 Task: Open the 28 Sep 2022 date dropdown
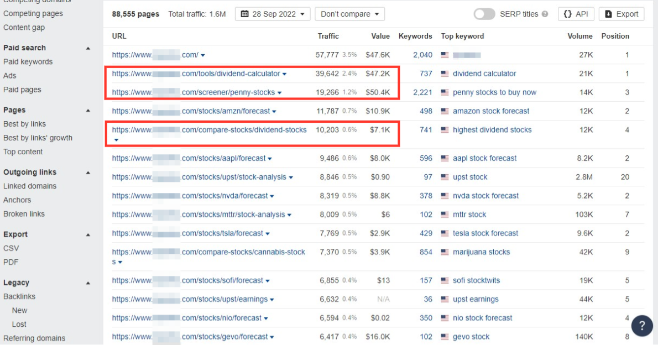point(272,14)
